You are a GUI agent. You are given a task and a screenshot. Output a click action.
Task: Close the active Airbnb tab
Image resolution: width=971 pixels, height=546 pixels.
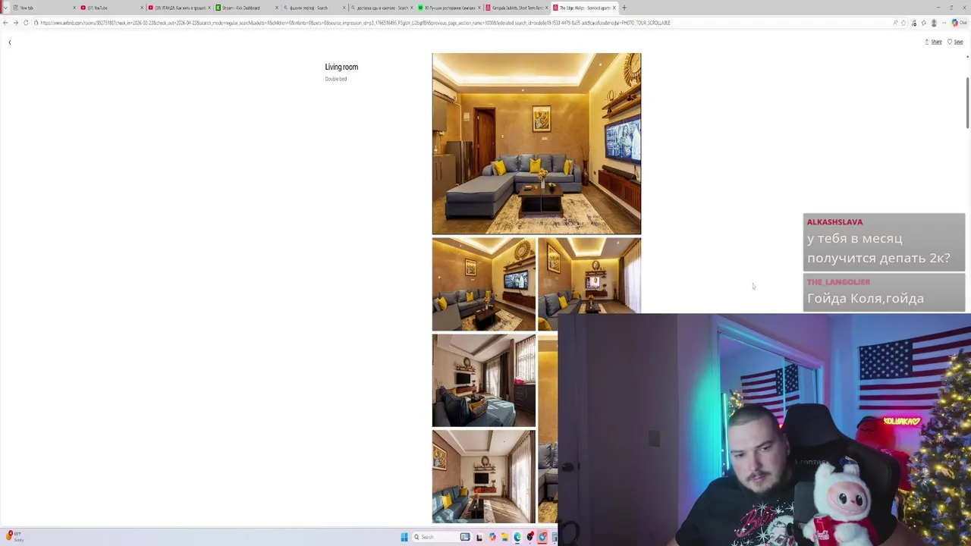(614, 8)
